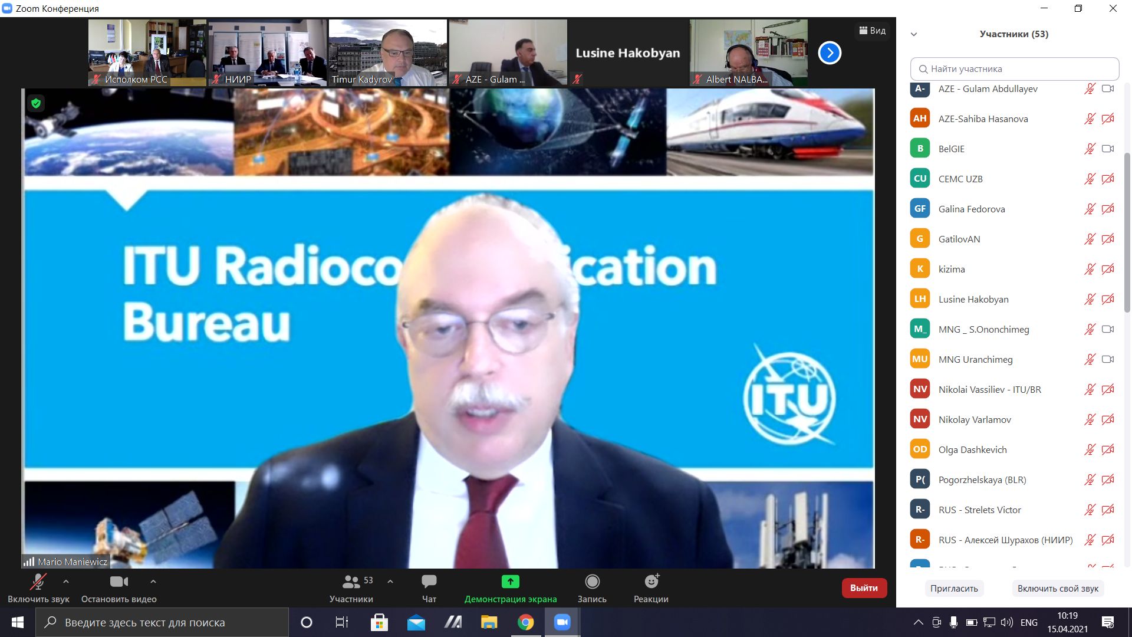This screenshot has height=637, width=1132.
Task: Open video options arrow beside camera
Action: point(153,582)
